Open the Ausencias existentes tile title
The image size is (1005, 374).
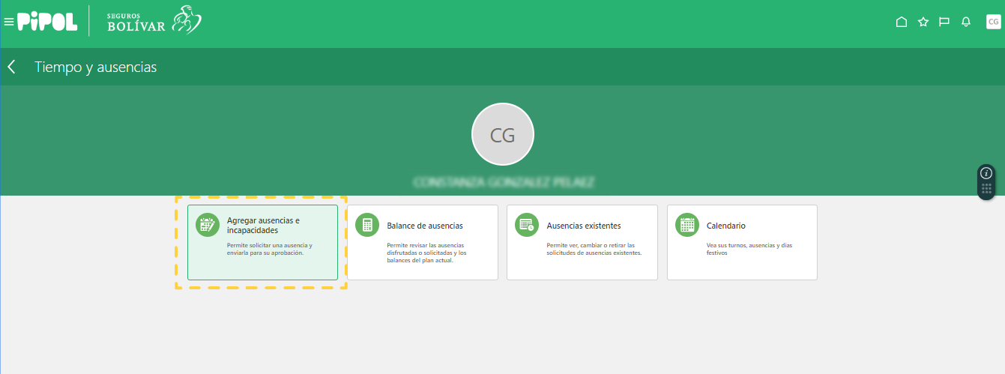point(584,226)
